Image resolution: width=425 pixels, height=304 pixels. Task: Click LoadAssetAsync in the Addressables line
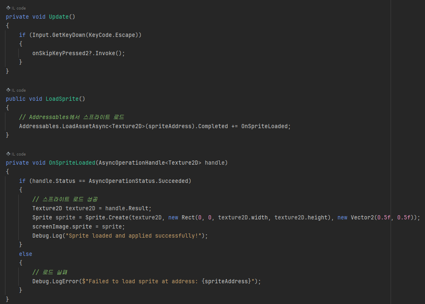[85, 126]
